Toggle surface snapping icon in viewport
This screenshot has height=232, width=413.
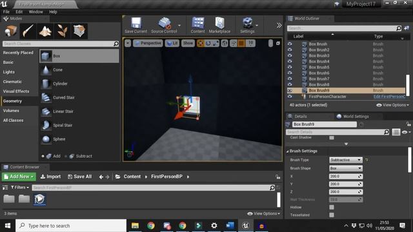(234, 43)
